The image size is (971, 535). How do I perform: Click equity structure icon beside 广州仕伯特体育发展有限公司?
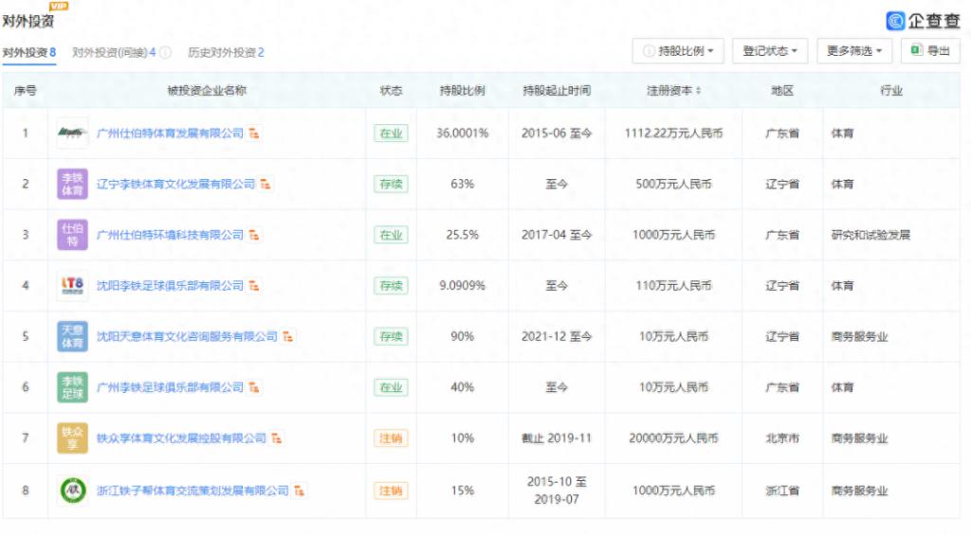pos(255,134)
